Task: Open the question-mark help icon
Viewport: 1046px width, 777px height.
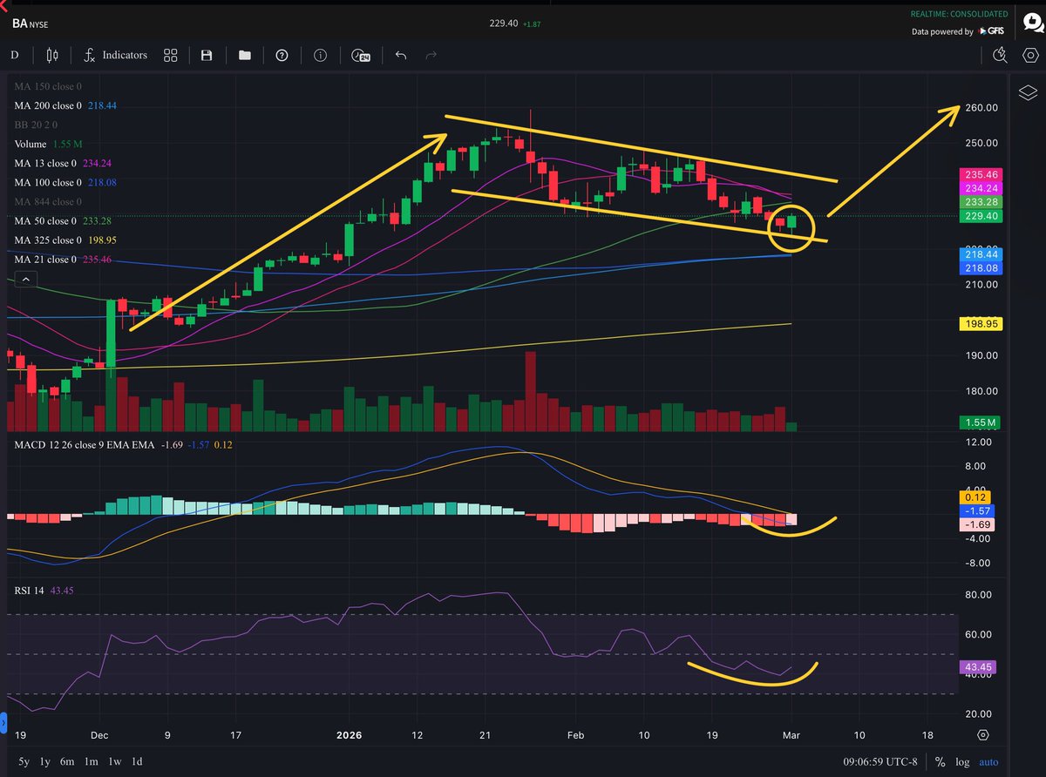Action: coord(282,55)
